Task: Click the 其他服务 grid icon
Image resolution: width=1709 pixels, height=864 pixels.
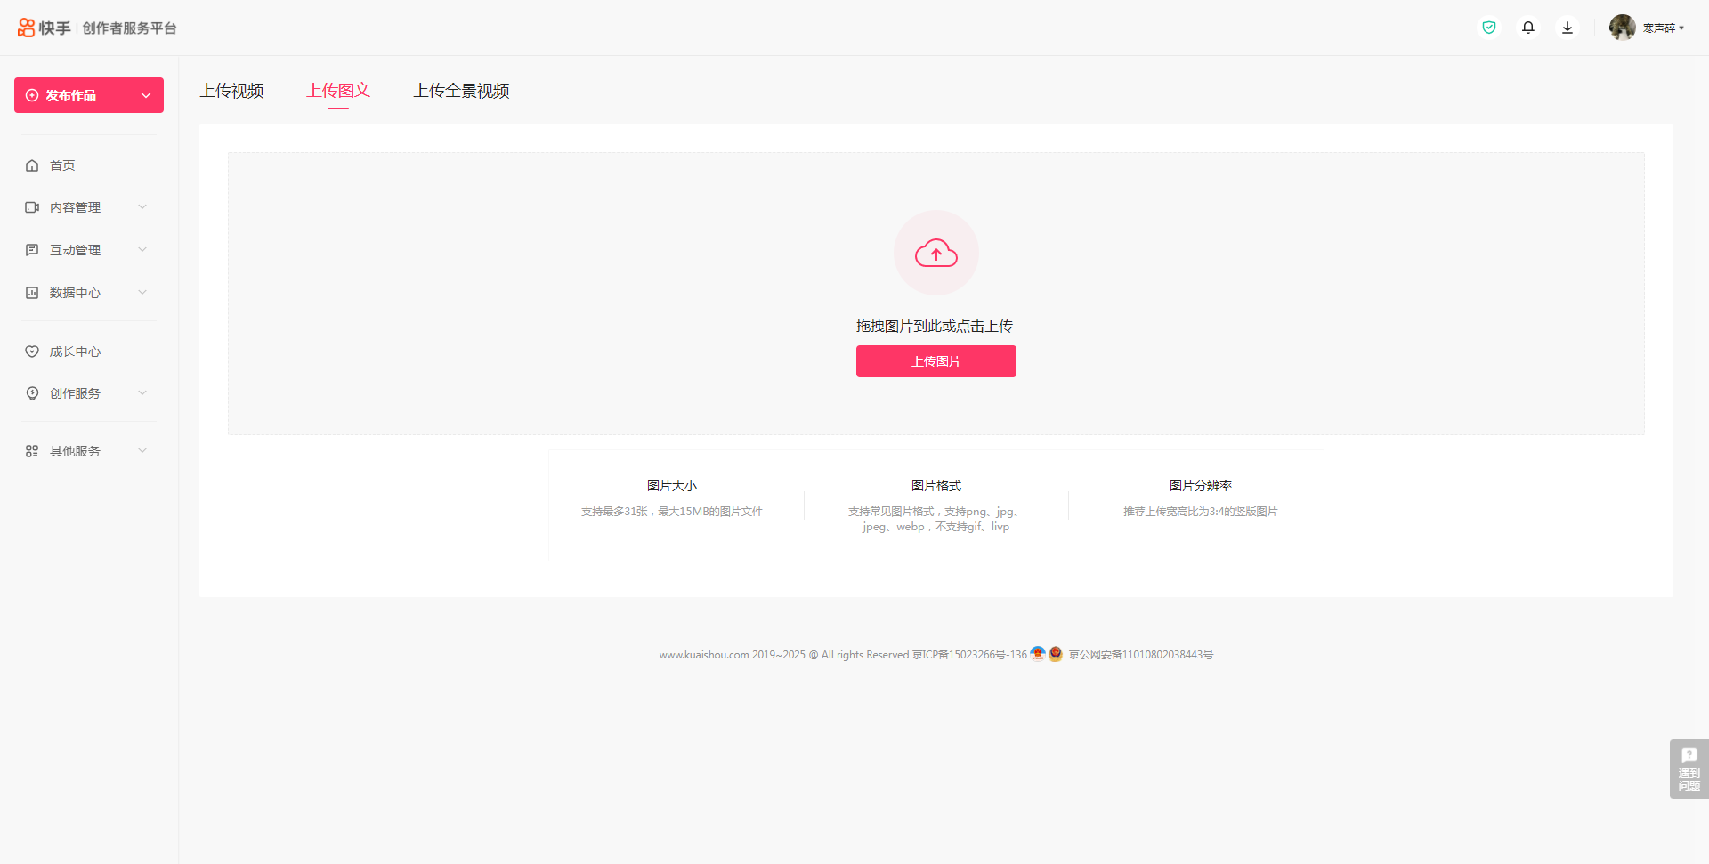Action: click(32, 451)
